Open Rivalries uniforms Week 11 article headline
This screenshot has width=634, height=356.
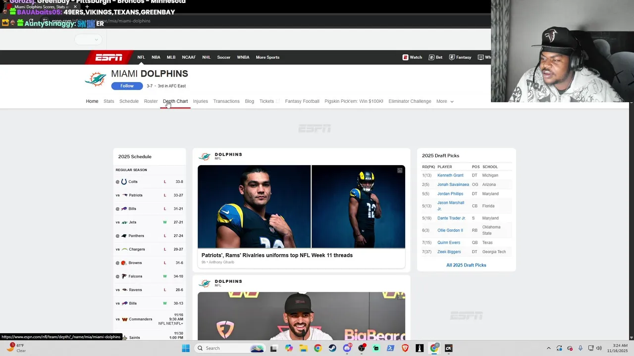click(x=277, y=255)
